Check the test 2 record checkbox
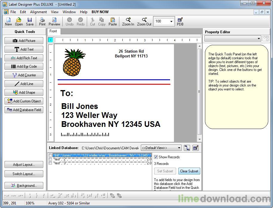This screenshot has height=208, width=273. [x=51, y=159]
